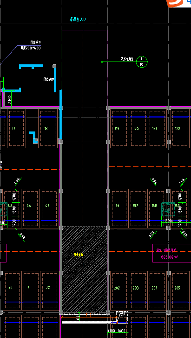Select the 1600 dimension text
Image resolution: width=191 pixels, height=338 pixels.
pyautogui.click(x=122, y=331)
